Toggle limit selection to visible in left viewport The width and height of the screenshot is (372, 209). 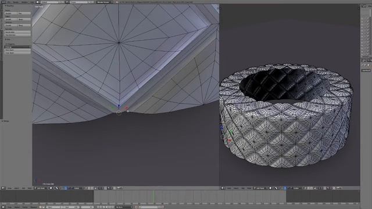coord(95,188)
